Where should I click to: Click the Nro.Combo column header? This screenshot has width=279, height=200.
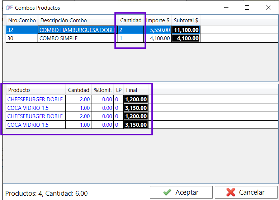22,20
